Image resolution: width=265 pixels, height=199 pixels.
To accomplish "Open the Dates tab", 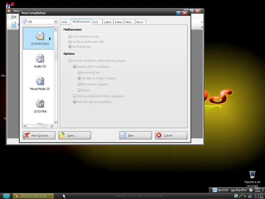I will (119, 22).
